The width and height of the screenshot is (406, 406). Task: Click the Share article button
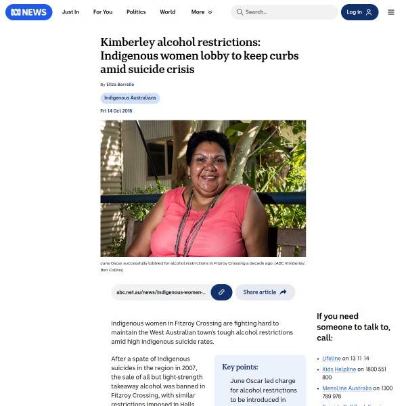[x=265, y=292]
